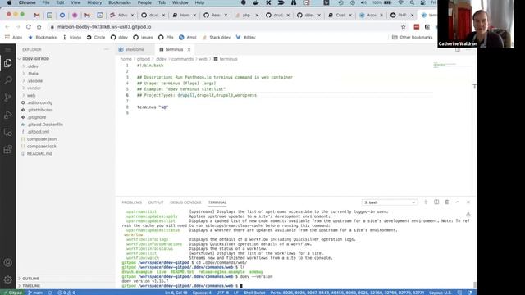Expand the .theia folder
Screen dimensions: 525x295
pos(33,74)
